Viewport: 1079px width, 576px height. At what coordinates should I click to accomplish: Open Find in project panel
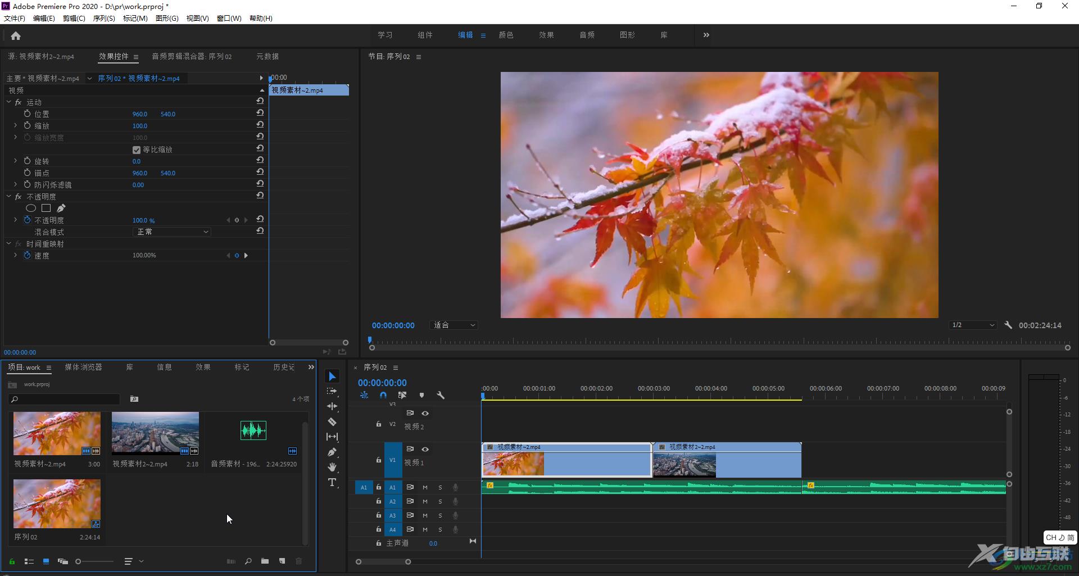coord(248,561)
